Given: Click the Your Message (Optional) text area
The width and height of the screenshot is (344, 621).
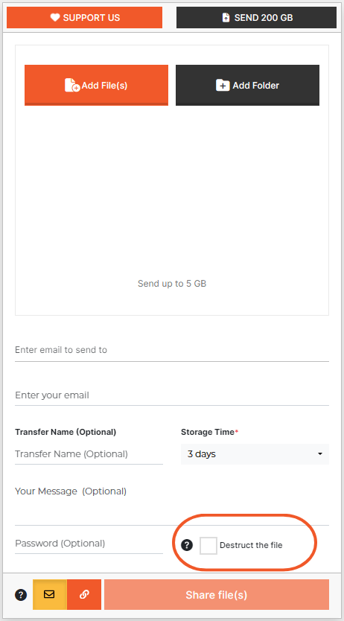Looking at the screenshot, I should pyautogui.click(x=172, y=503).
